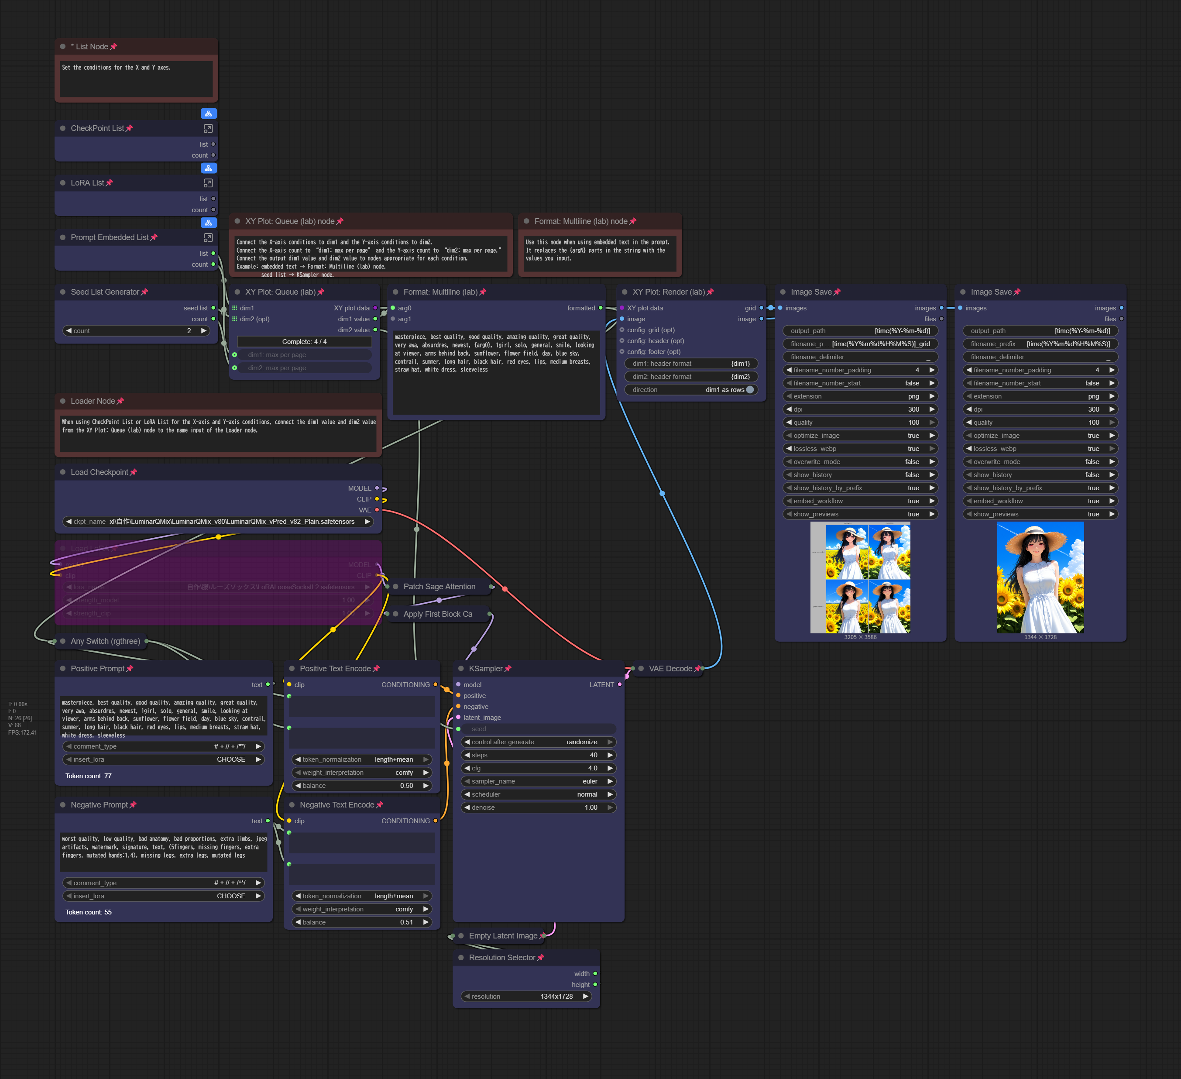The image size is (1181, 1079).
Task: Toggle the direction 'dim1 as rows' switch
Action: click(749, 389)
